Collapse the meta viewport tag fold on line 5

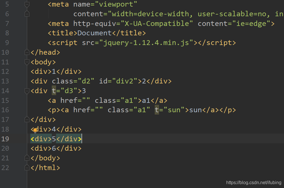[x=27, y=4]
